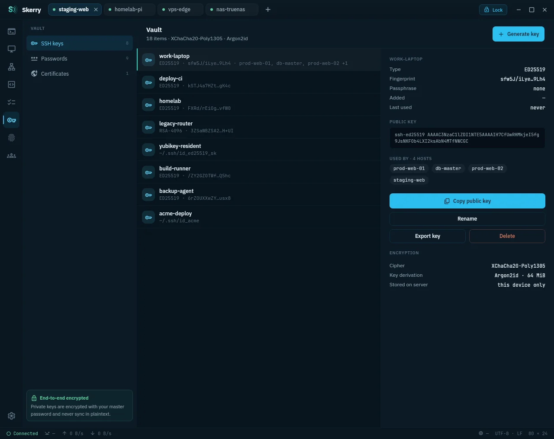Click key icon on work-laptop row
The height and width of the screenshot is (439, 554).
[148, 60]
